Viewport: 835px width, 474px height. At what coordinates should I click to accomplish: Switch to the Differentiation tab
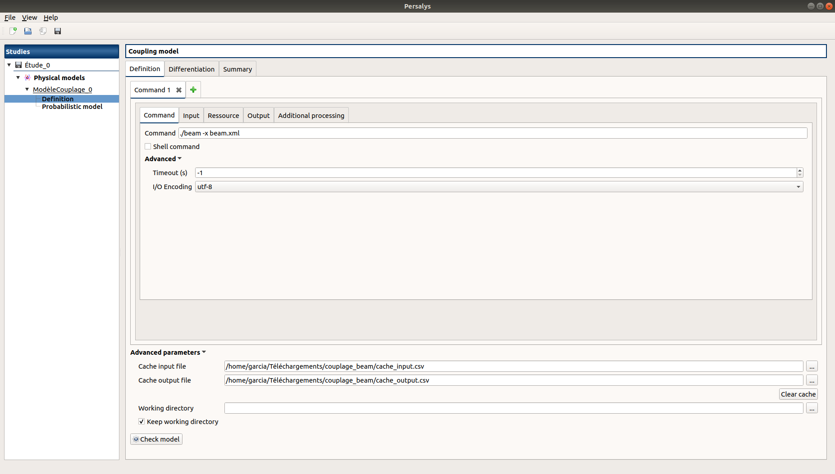(192, 69)
